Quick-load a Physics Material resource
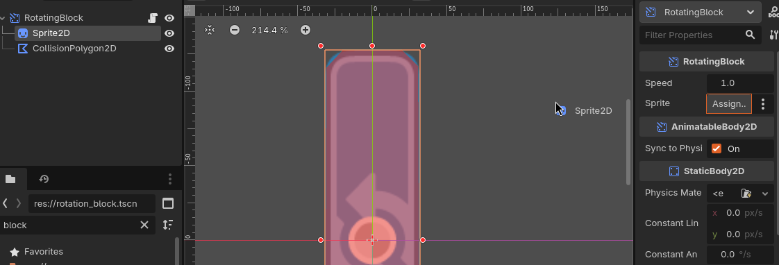This screenshot has height=265, width=779. pos(746,193)
